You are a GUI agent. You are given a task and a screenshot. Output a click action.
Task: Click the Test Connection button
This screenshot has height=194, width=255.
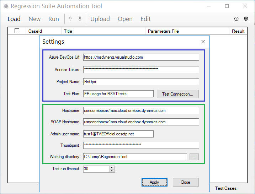tap(177, 94)
